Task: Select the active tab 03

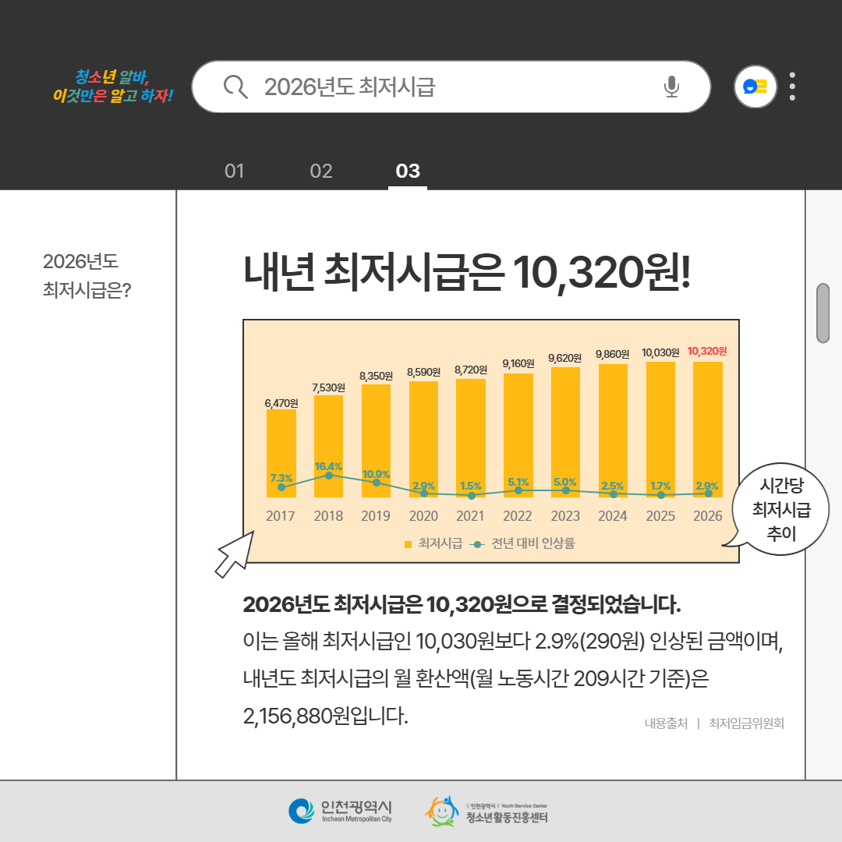Action: (x=408, y=171)
